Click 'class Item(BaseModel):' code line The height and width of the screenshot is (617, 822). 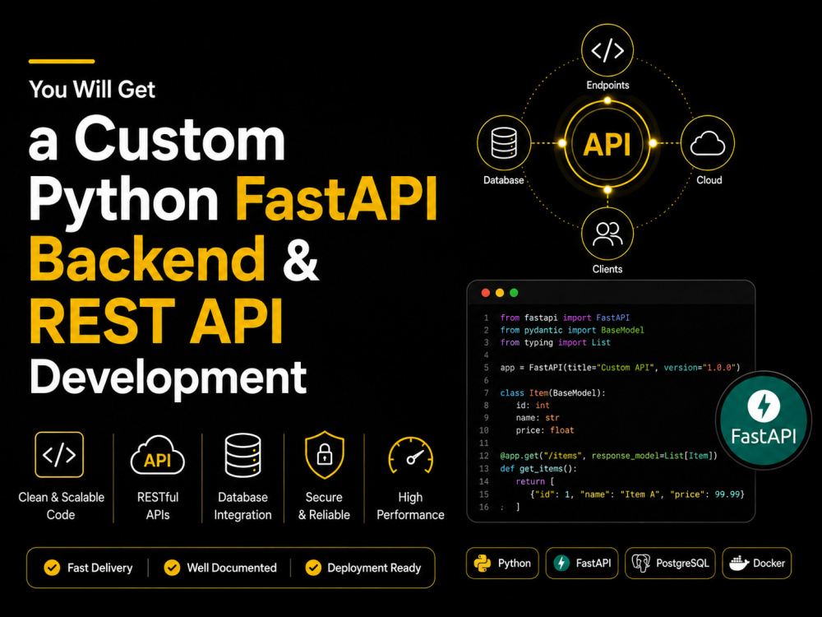tap(552, 393)
